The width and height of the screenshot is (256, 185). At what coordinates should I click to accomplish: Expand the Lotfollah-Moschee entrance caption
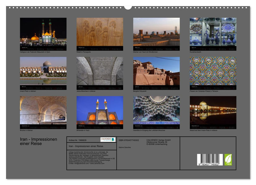[x=149, y=130]
